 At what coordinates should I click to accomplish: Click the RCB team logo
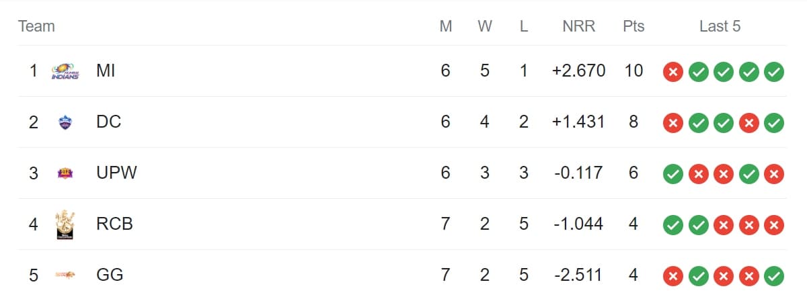[65, 224]
